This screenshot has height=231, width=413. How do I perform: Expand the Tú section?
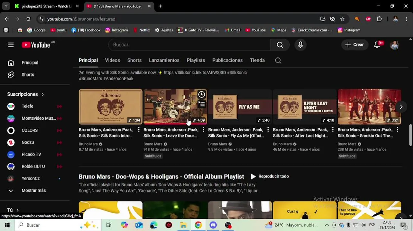click(x=13, y=210)
